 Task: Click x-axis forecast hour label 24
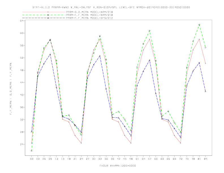click(81, 159)
